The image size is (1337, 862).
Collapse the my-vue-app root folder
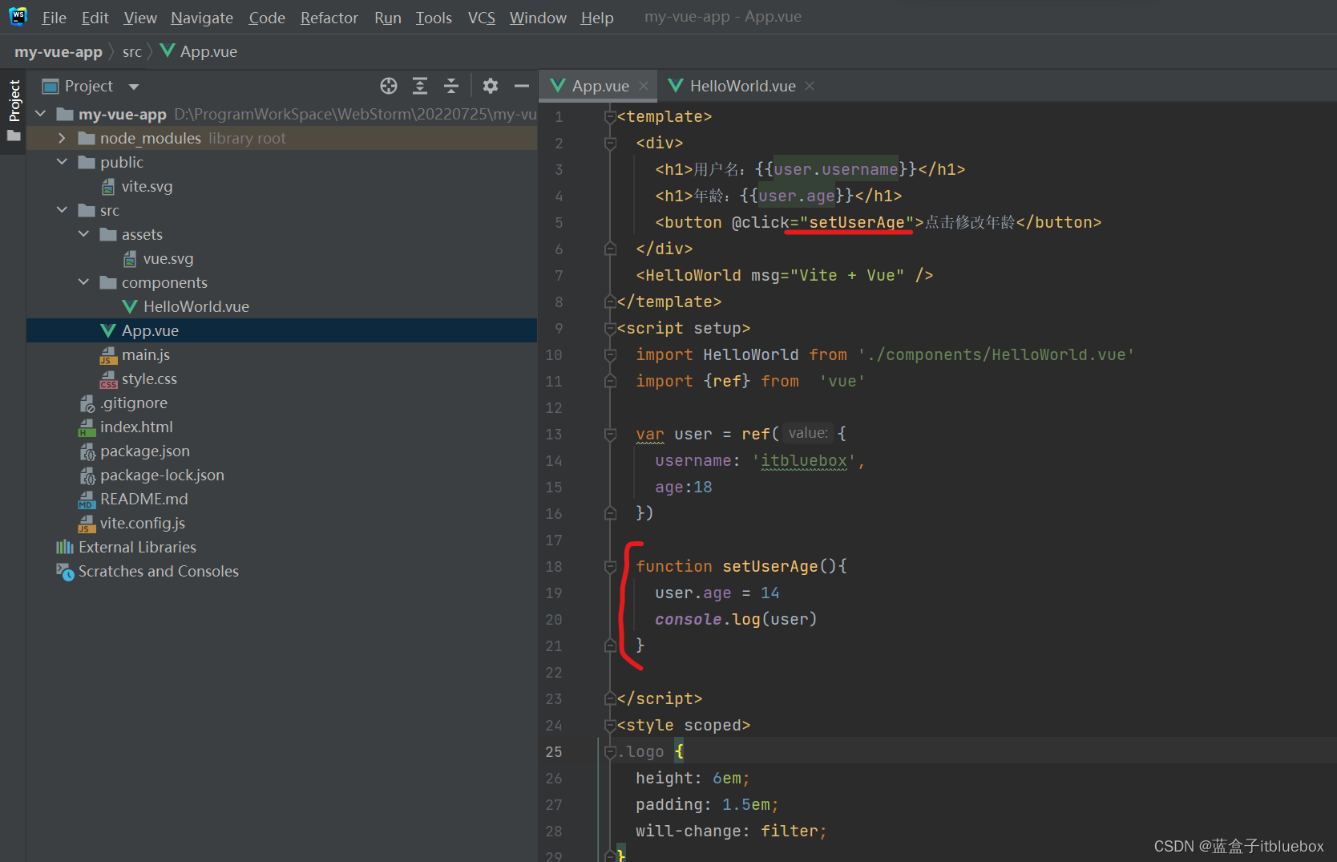coord(41,114)
